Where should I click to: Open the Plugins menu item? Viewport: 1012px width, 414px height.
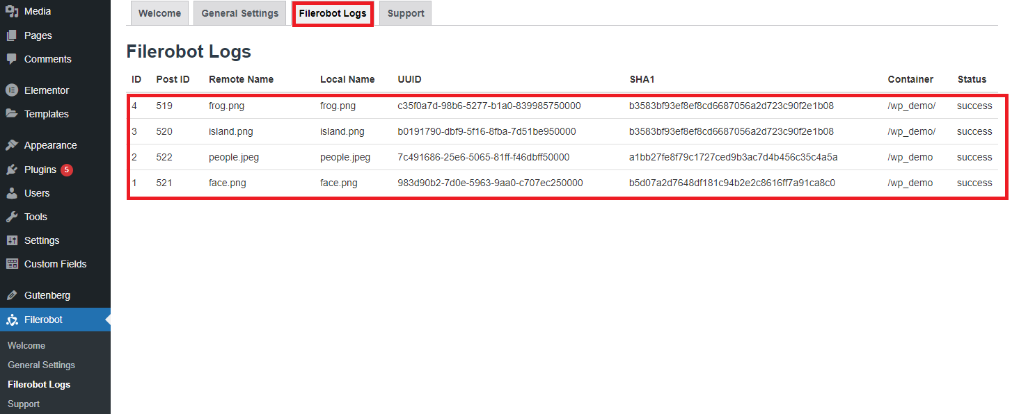pos(56,169)
